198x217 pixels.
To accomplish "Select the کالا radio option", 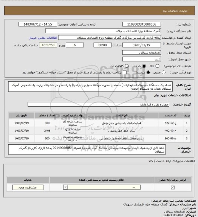I will [157, 66].
